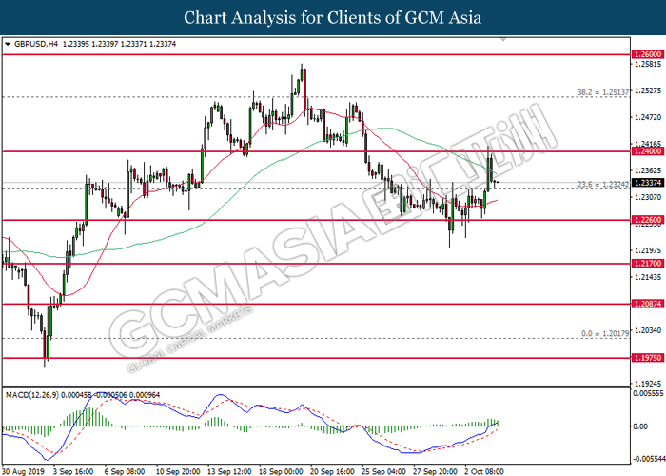Click the 1.21975 price scale value
The width and height of the screenshot is (666, 476).
click(x=648, y=250)
